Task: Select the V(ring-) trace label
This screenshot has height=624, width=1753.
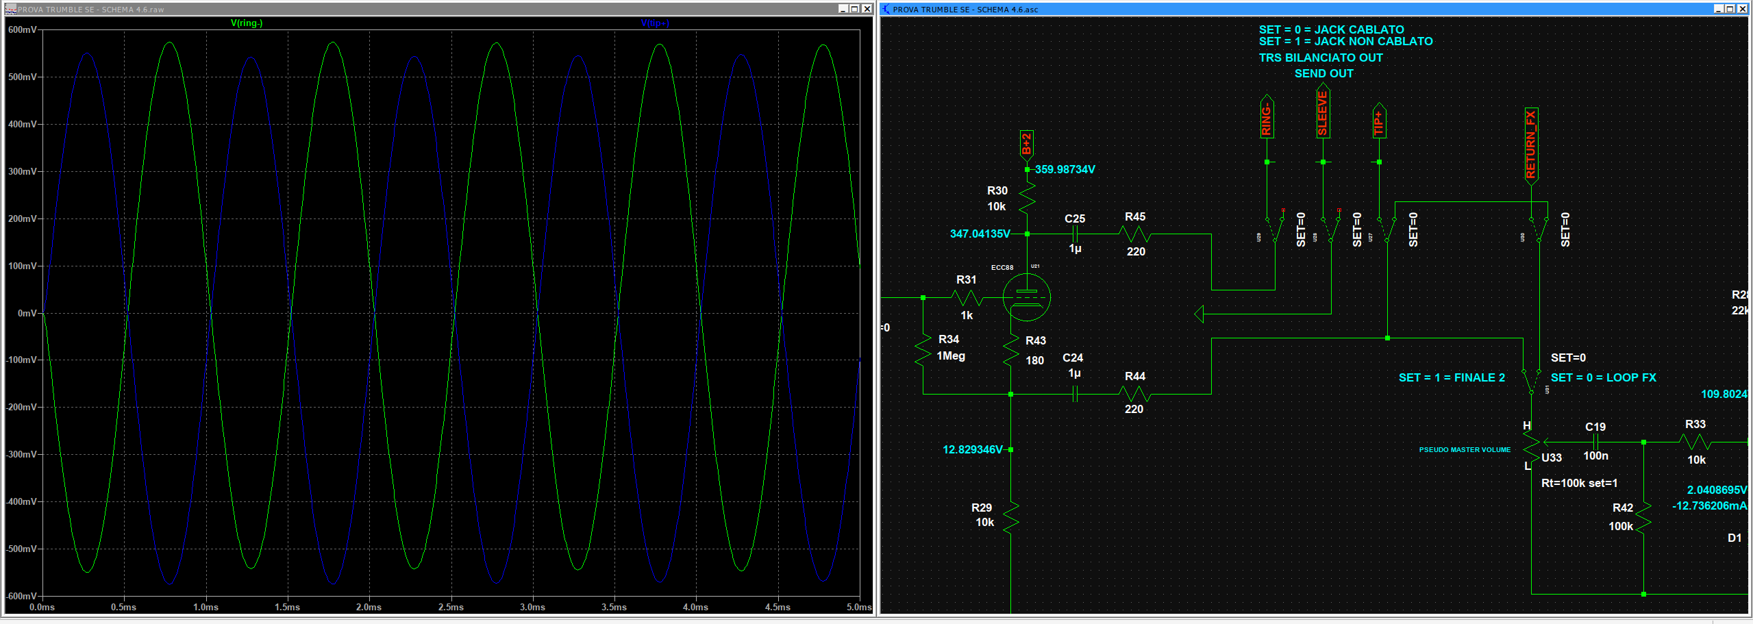Action: pyautogui.click(x=247, y=23)
